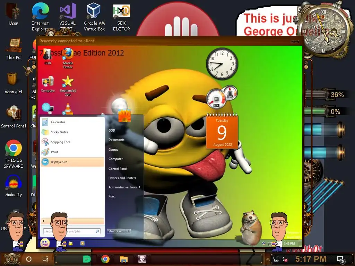Open the GOD icon on remote desktop
The height and width of the screenshot is (266, 355).
[47, 56]
